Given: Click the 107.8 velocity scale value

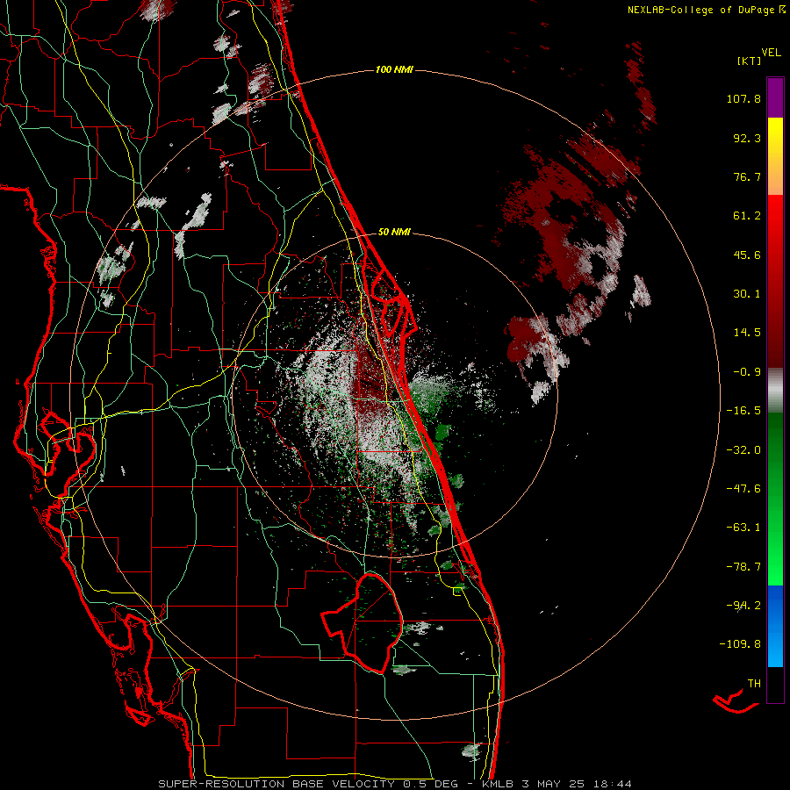Looking at the screenshot, I should point(743,98).
